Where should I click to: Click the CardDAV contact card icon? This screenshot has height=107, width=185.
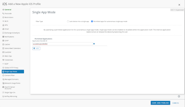coord(3,52)
